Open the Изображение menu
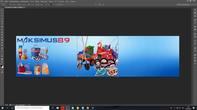Viewport: 197px width, 110px height. 24,2
